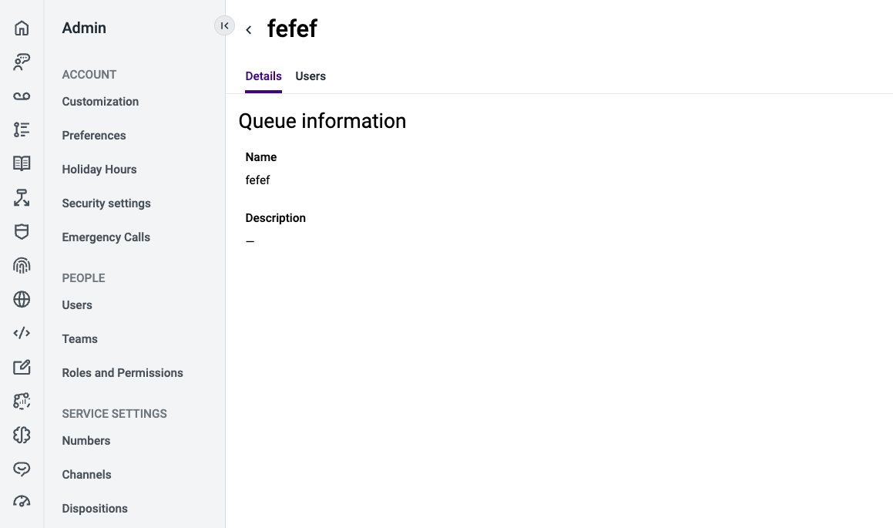Open Roles and Permissions

click(123, 373)
